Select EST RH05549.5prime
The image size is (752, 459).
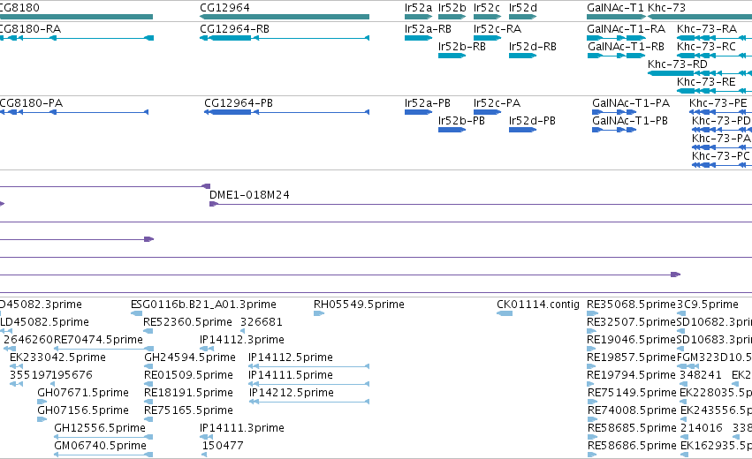[359, 305]
